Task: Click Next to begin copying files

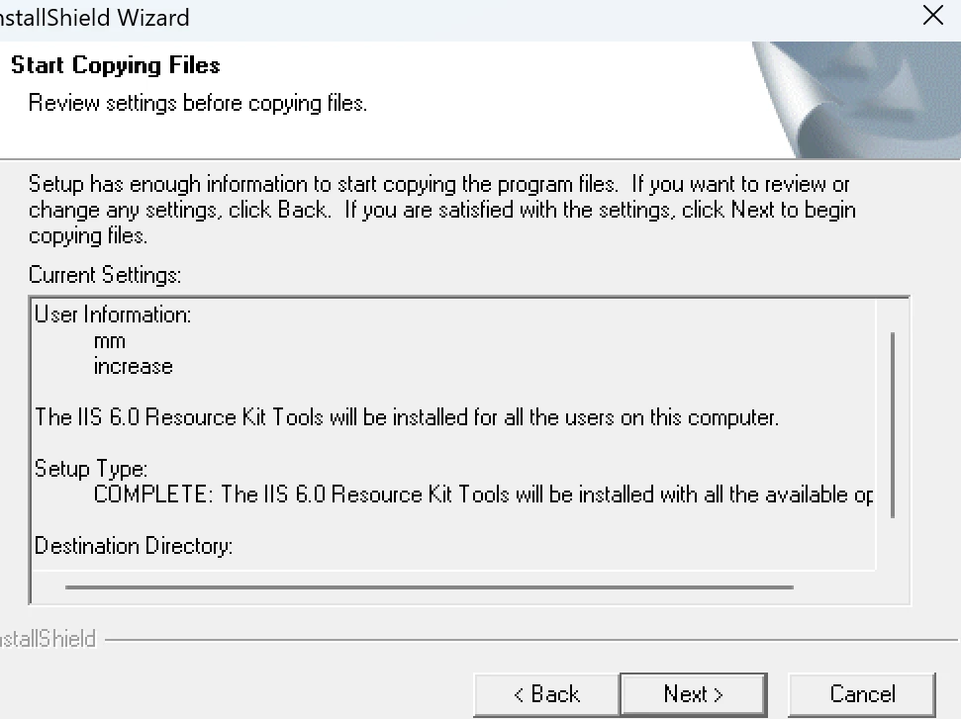Action: click(x=693, y=694)
